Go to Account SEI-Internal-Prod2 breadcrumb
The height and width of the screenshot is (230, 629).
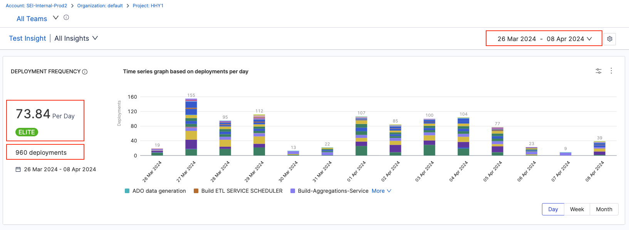coord(36,6)
